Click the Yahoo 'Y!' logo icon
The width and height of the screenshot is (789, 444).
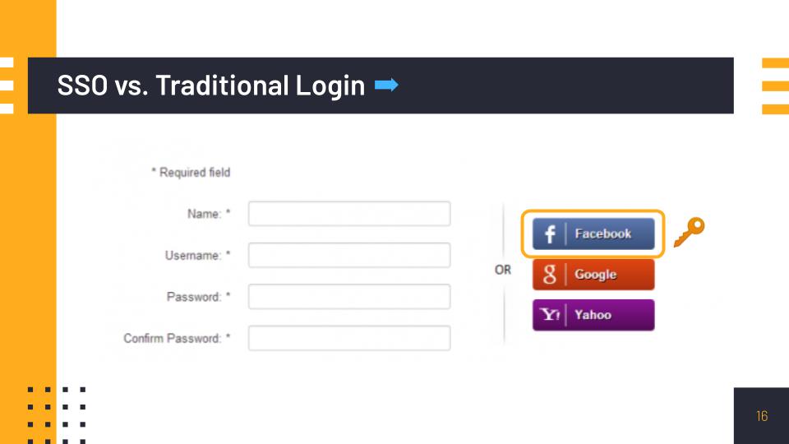(550, 315)
